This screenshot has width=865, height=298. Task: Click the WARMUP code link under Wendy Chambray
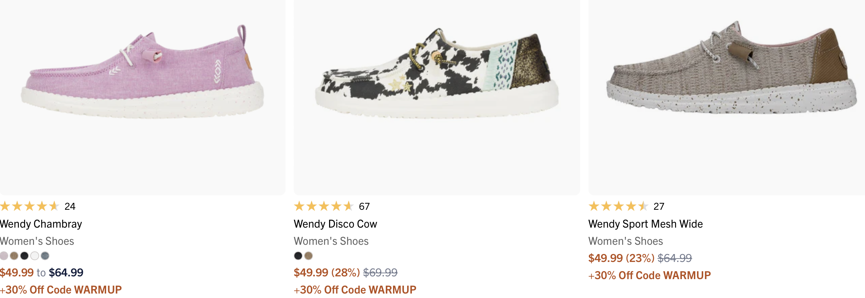(x=61, y=289)
